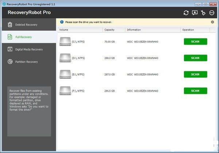Click the tools icon in header
This screenshot has width=219, height=153.
203,13
